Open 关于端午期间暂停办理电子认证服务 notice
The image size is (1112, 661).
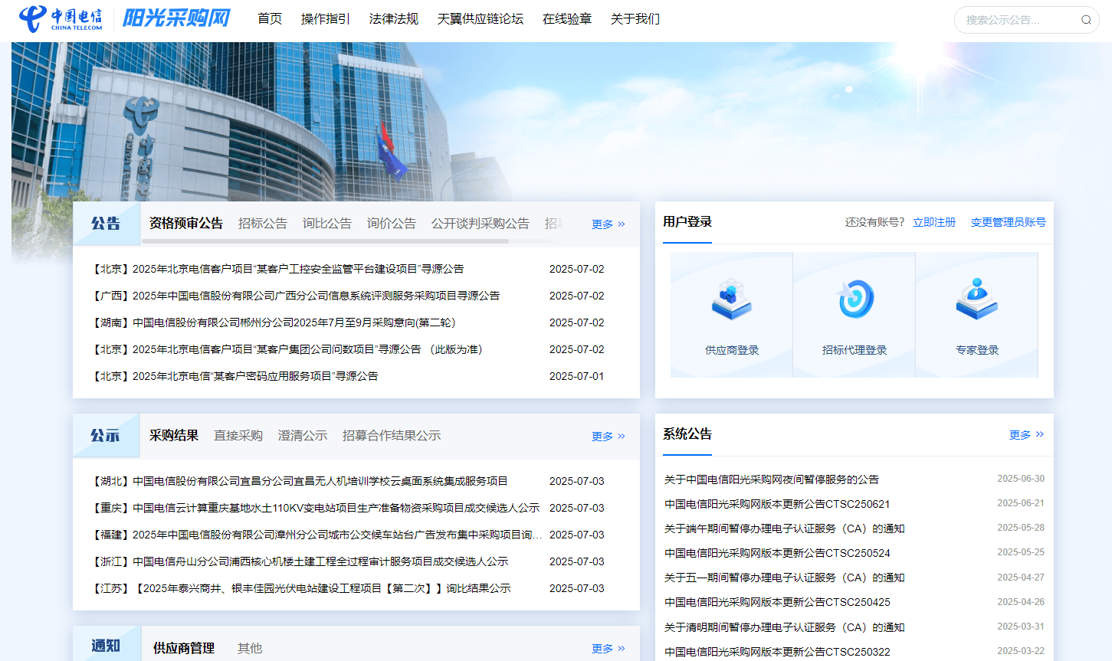(784, 528)
